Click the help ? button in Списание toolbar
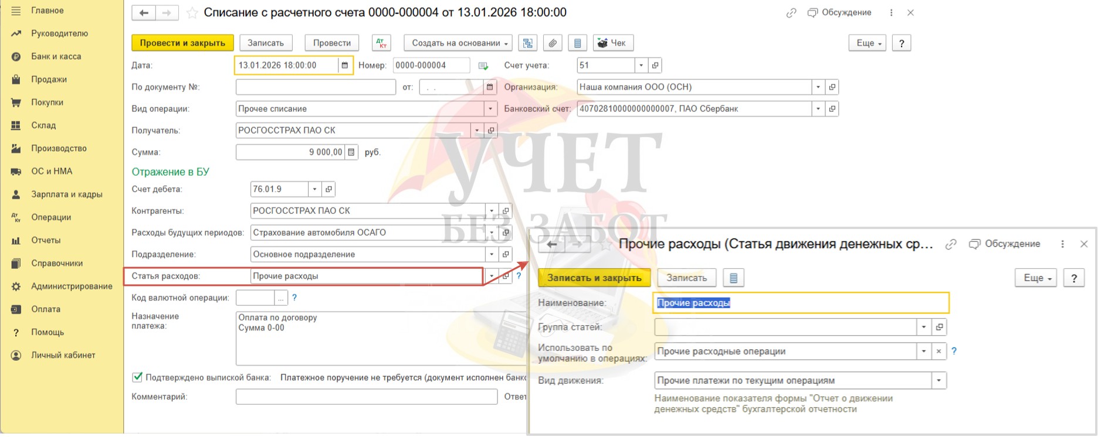 [x=902, y=43]
